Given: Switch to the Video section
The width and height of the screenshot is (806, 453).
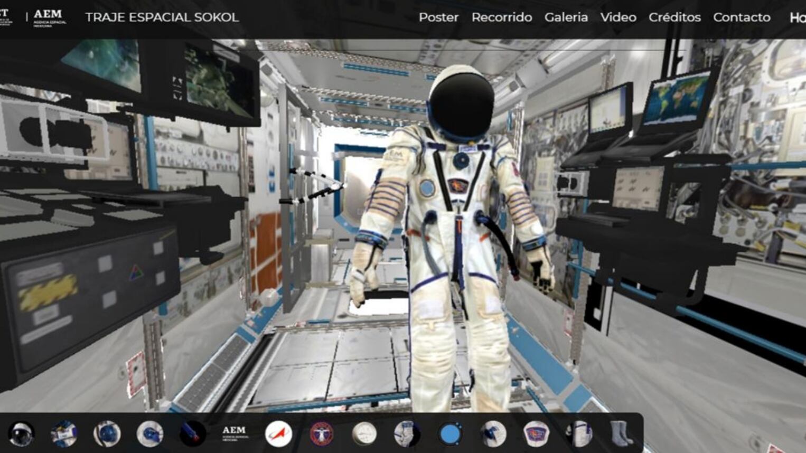Looking at the screenshot, I should pos(618,17).
